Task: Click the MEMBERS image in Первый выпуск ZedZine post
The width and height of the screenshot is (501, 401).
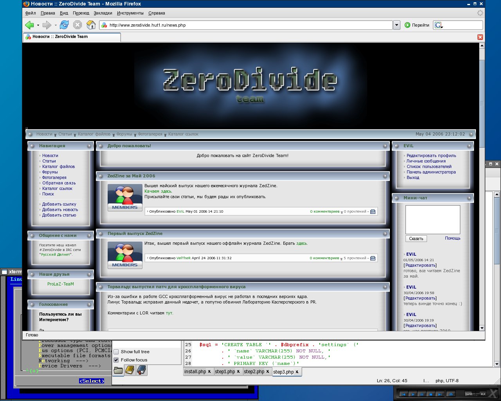Action: coord(125,255)
